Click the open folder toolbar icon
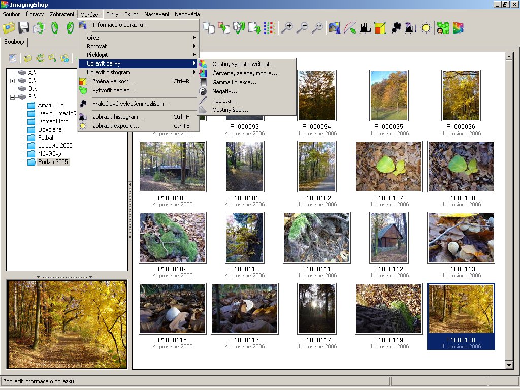This screenshot has height=390, width=520. click(x=9, y=28)
